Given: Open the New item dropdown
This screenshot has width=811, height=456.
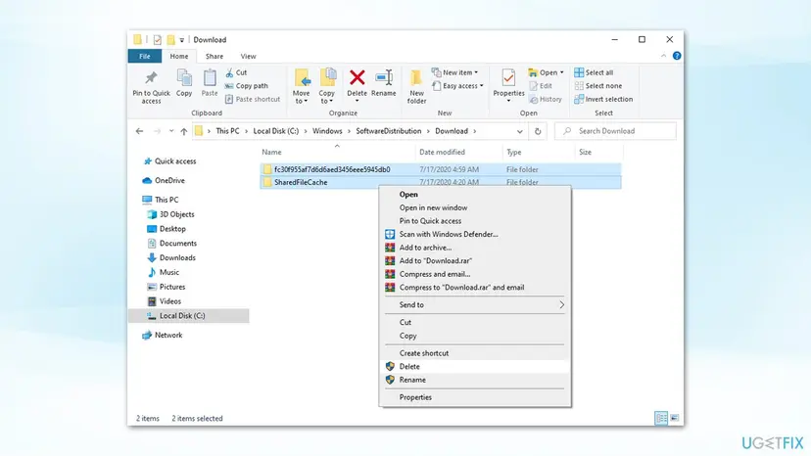Looking at the screenshot, I should pos(455,72).
